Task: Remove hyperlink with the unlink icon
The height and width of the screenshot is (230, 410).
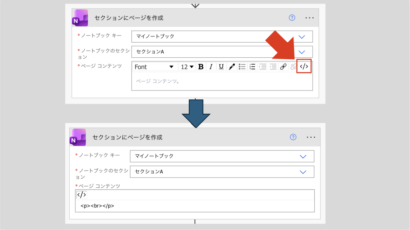Action: 293,67
